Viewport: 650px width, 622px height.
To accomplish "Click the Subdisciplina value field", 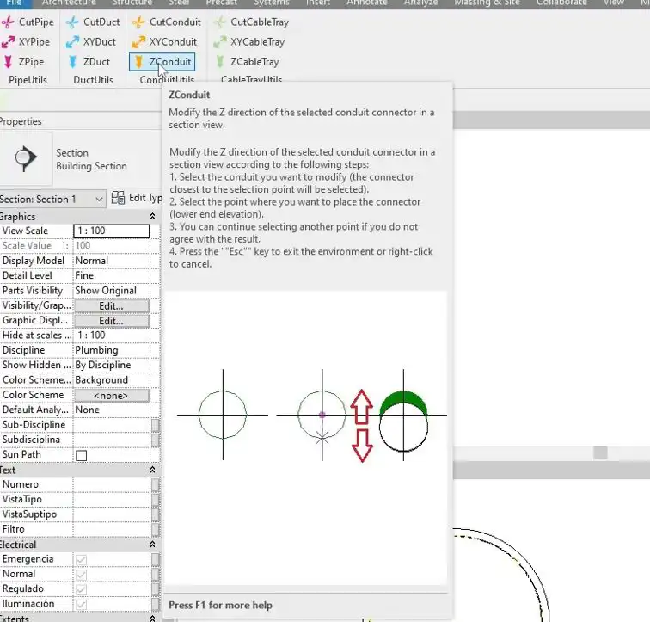I will 112,440.
